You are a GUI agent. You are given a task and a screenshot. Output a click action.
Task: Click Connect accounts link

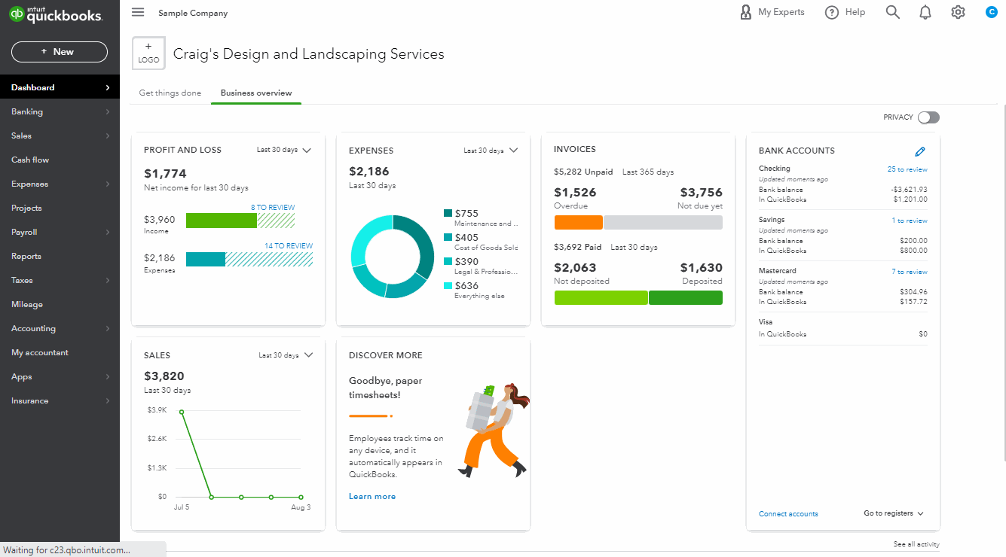(788, 514)
